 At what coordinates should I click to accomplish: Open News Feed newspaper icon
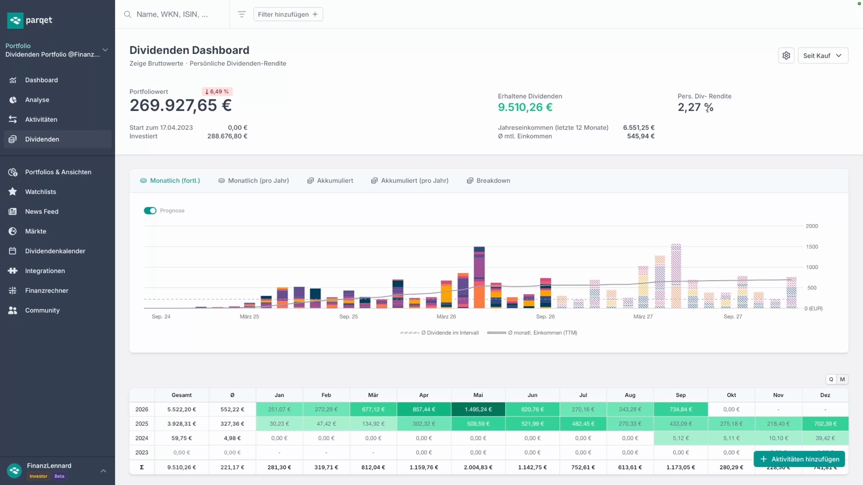coord(13,212)
